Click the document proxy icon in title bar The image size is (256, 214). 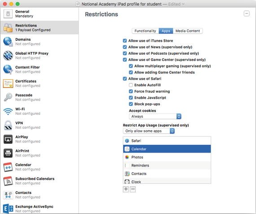click(78, 4)
